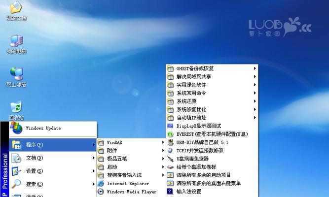This screenshot has height=197, width=329.
Task: Click the OEM-DIY品牌自己做 icon
Action: click(x=170, y=142)
